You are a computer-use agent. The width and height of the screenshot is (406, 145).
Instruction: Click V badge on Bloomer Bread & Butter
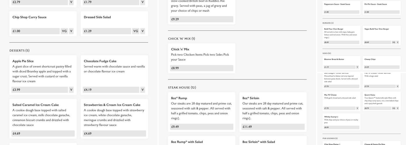(357, 67)
